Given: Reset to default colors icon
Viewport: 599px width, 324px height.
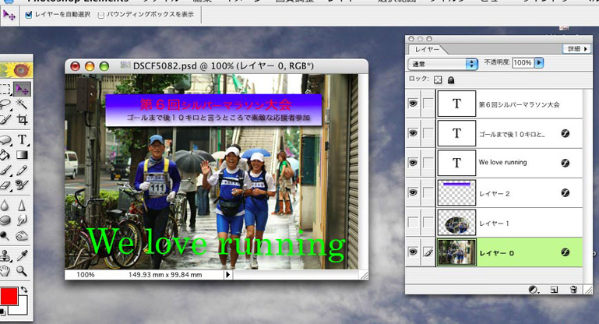Looking at the screenshot, I should tap(2, 311).
